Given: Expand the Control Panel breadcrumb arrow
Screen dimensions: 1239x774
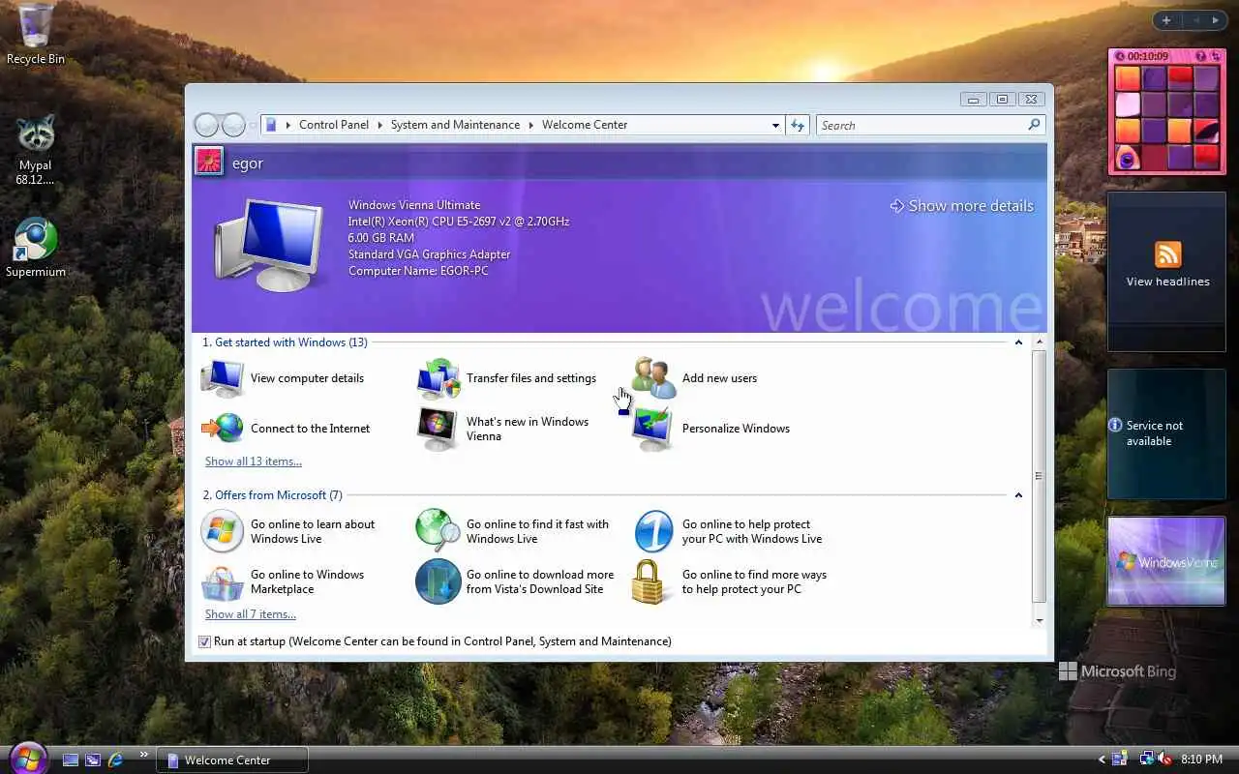Looking at the screenshot, I should coord(379,125).
